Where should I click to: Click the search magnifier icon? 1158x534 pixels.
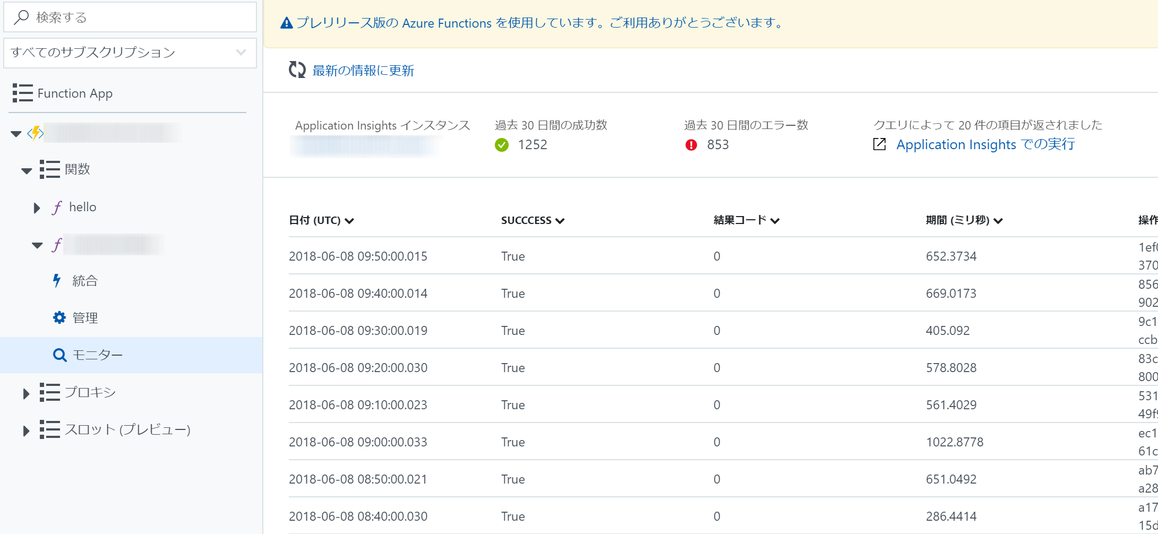pyautogui.click(x=21, y=18)
